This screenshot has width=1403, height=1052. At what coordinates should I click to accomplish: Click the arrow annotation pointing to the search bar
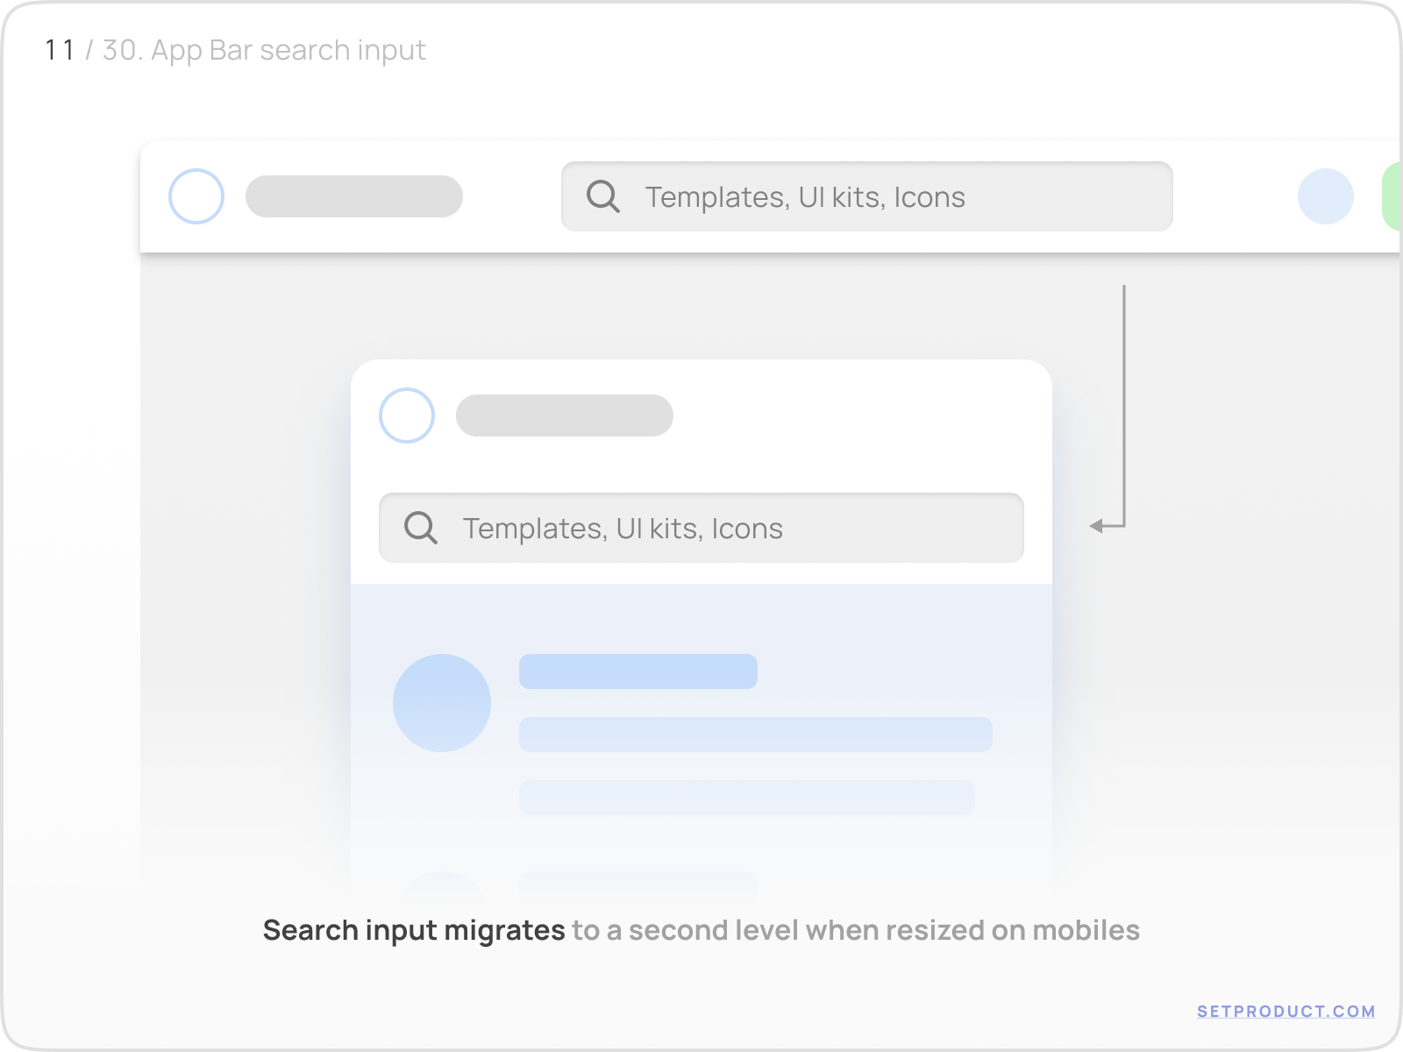[x=1125, y=403]
